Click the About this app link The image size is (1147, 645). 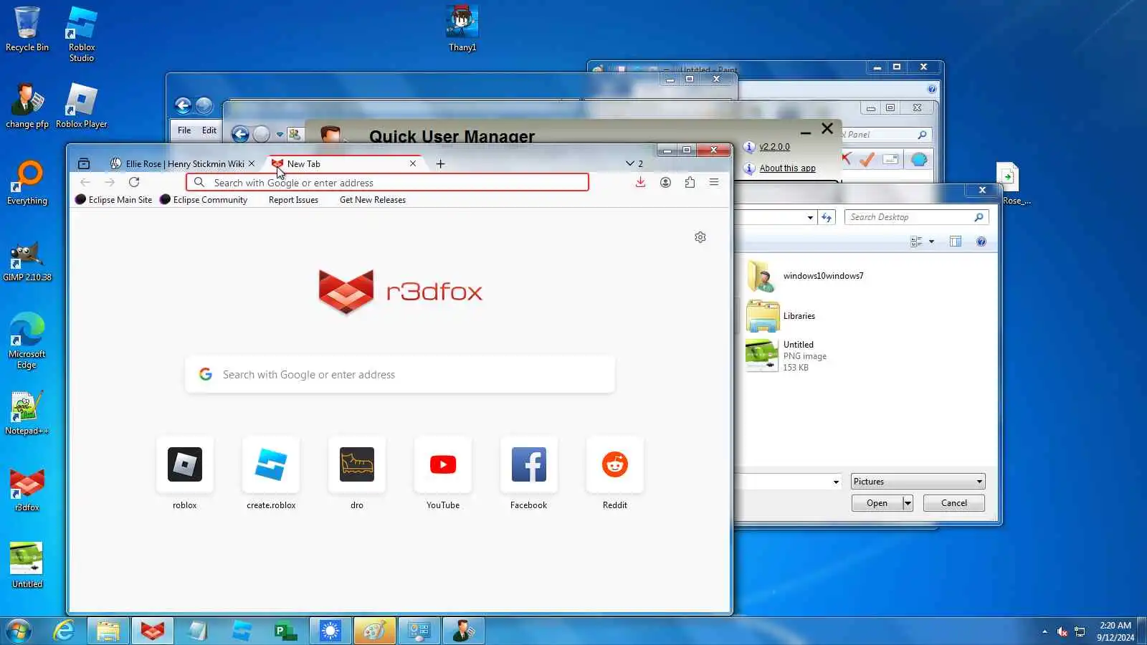787,168
